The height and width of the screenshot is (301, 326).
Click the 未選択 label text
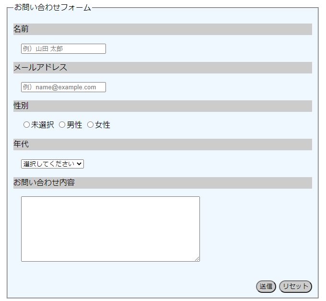pos(43,125)
